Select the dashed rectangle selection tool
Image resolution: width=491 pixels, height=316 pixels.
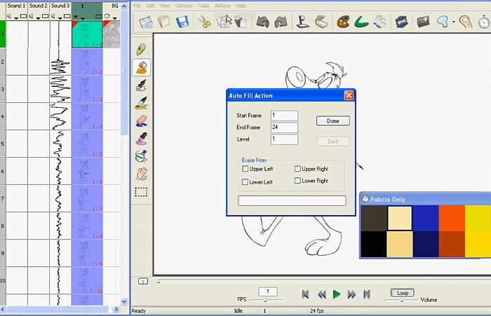[x=141, y=192]
